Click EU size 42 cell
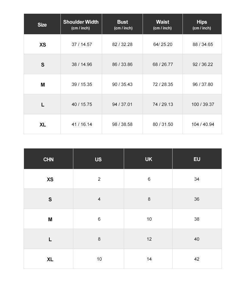The height and width of the screenshot is (290, 247). 197,259
